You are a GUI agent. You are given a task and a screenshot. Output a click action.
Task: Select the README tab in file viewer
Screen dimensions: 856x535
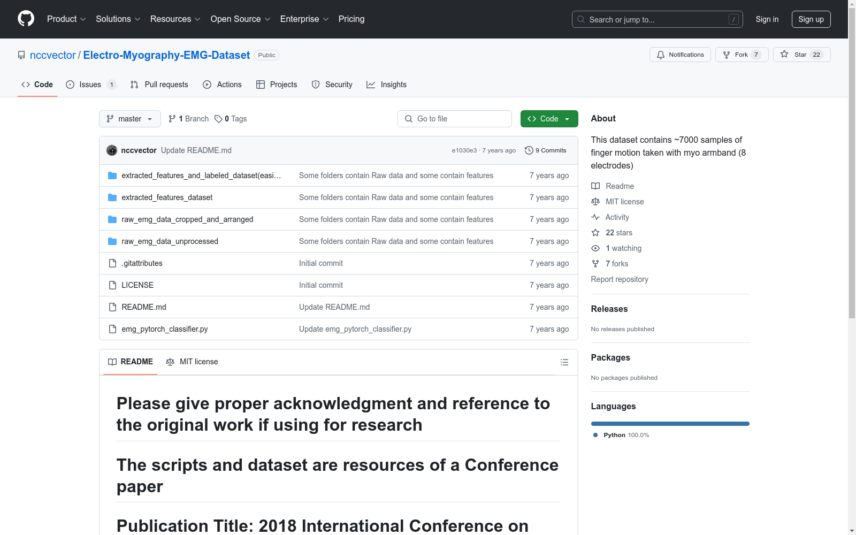pos(131,362)
